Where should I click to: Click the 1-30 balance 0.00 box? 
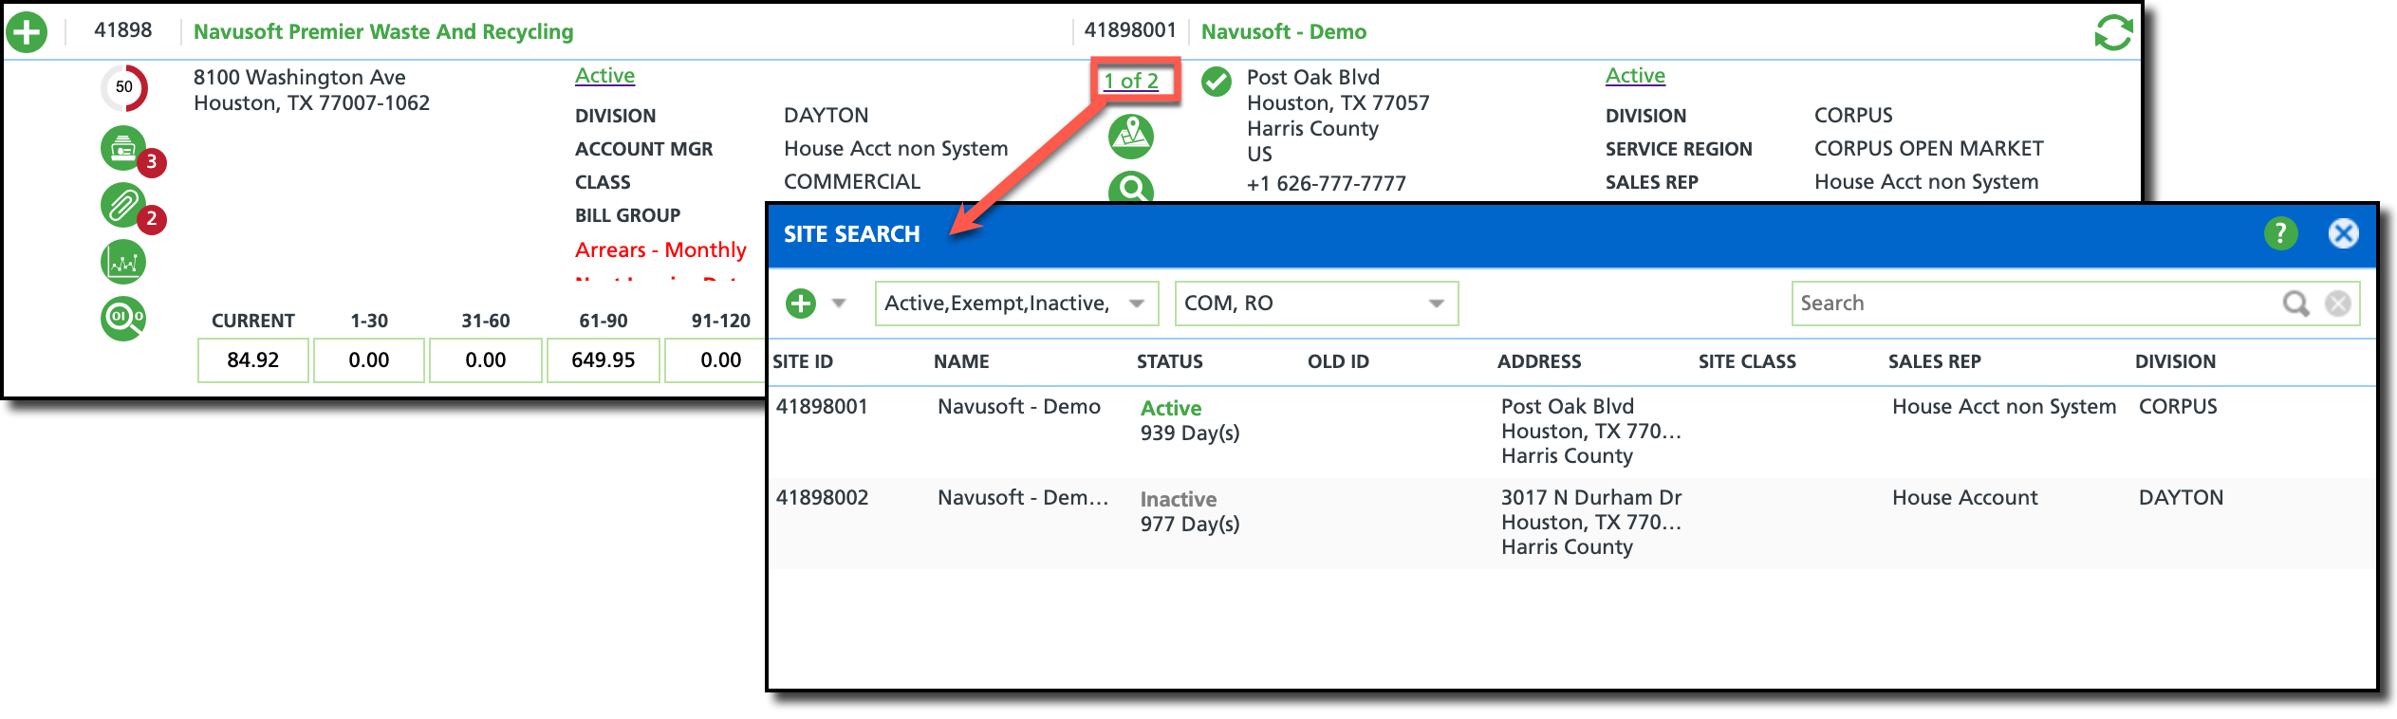pos(369,360)
